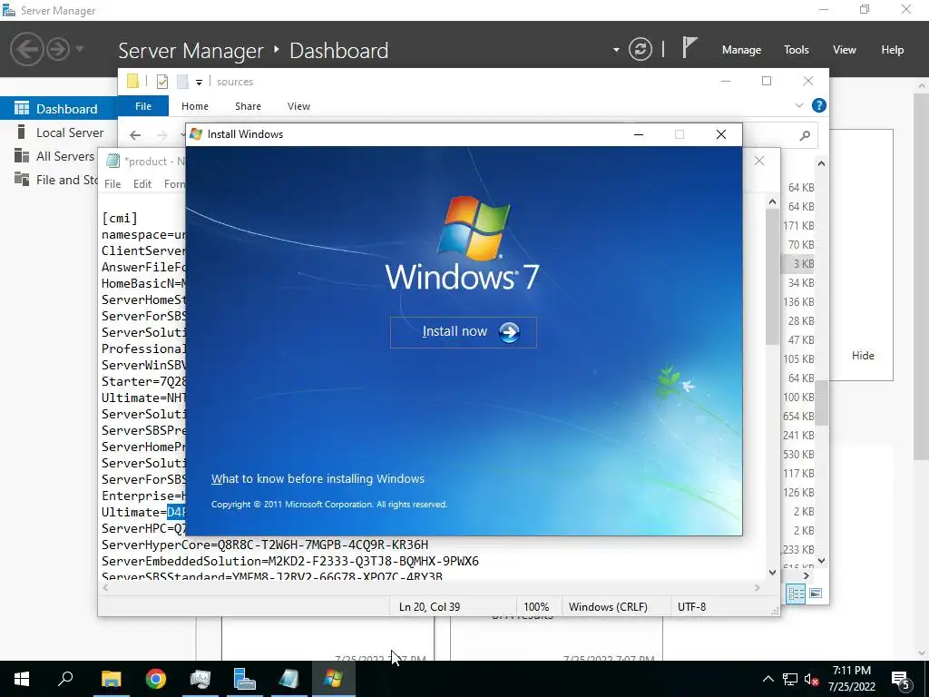Click the Notepad scroll down arrow
929x697 pixels.
(x=773, y=572)
